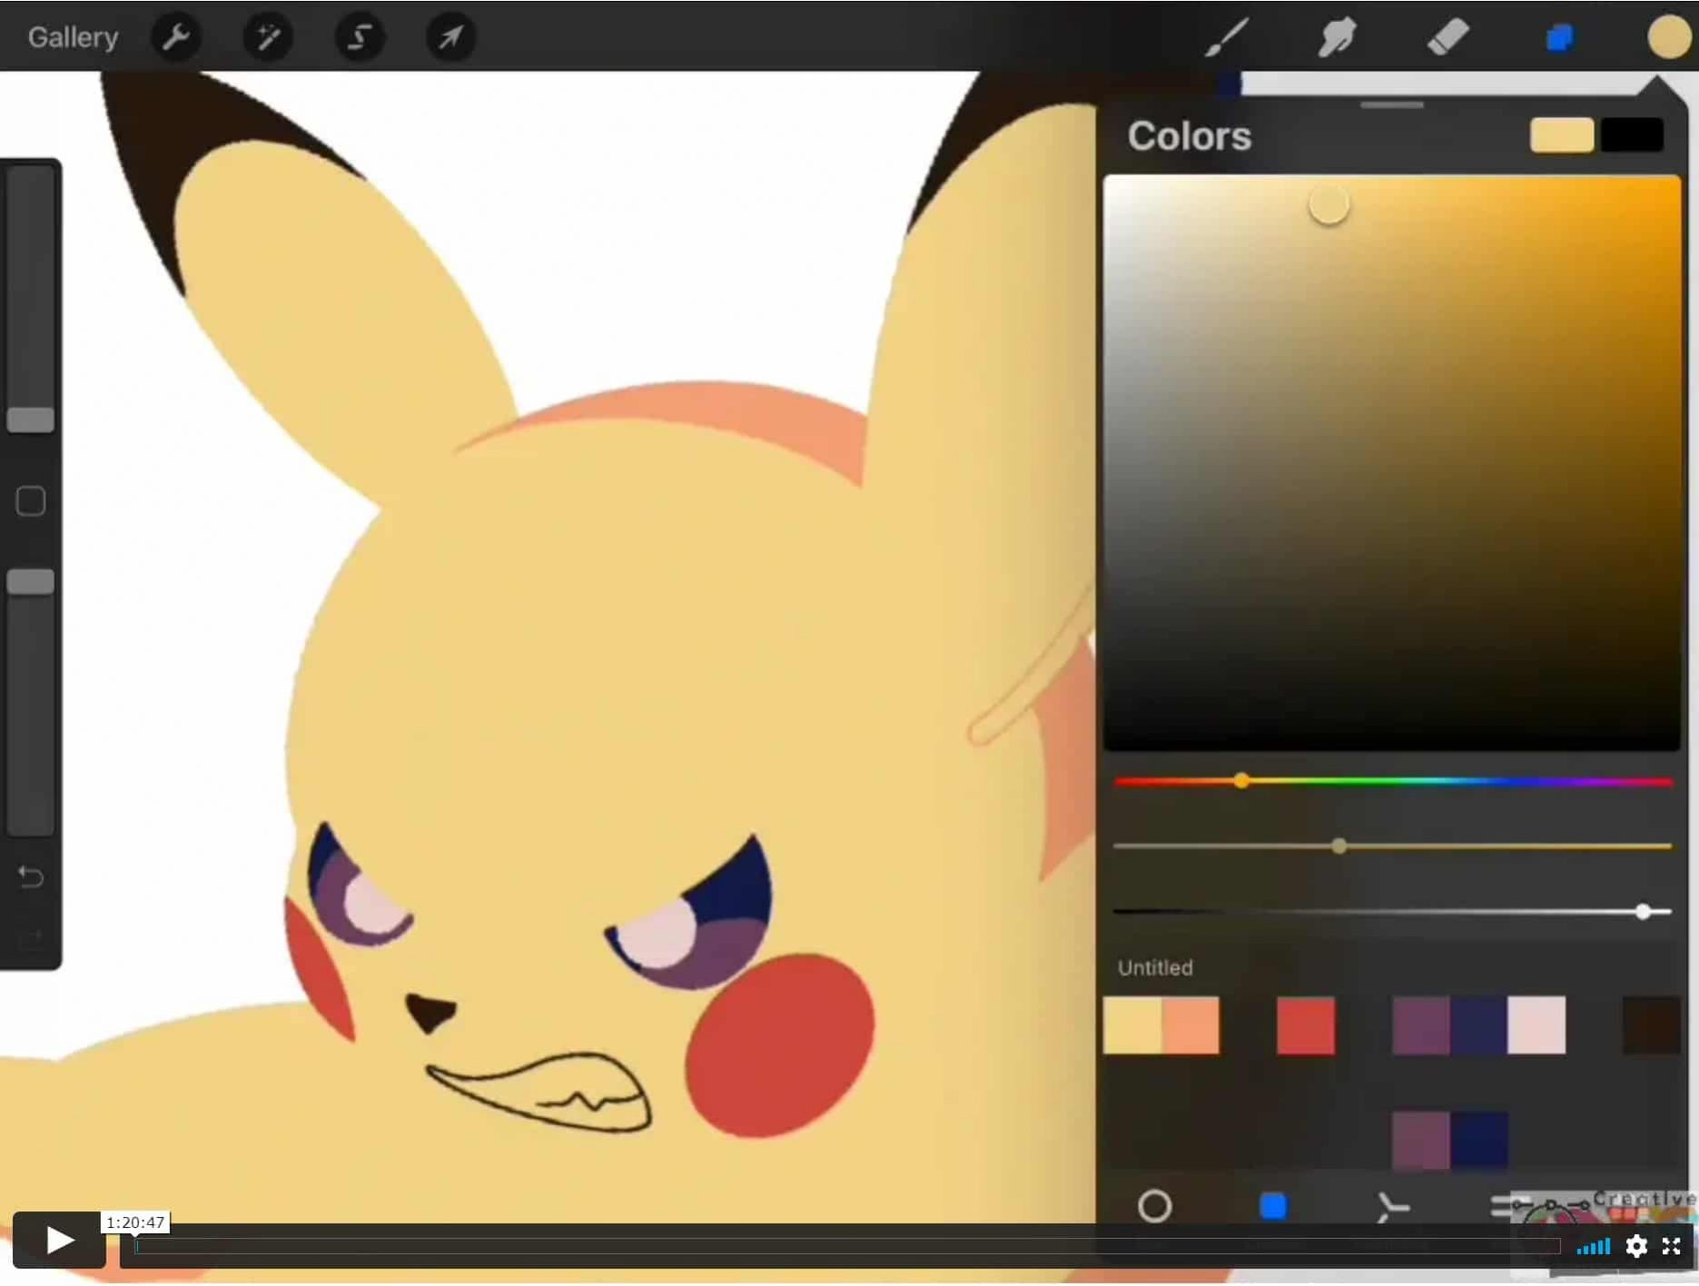This screenshot has height=1286, width=1699.
Task: Select the Eraser tool
Action: coord(1448,37)
